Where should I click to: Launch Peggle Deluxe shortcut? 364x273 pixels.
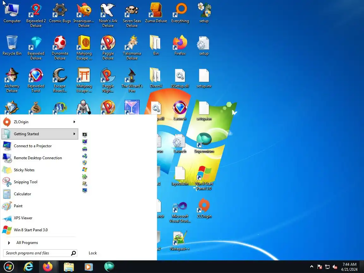[108, 48]
